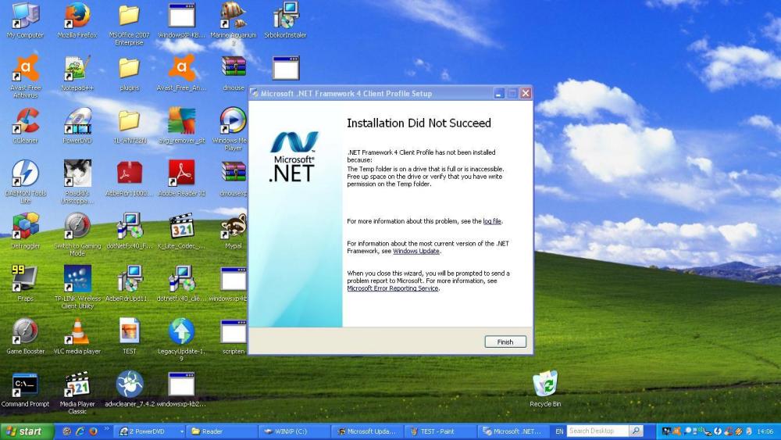This screenshot has width=781, height=440.
Task: Select the Command Prompt desktop shortcut
Action: (25, 385)
